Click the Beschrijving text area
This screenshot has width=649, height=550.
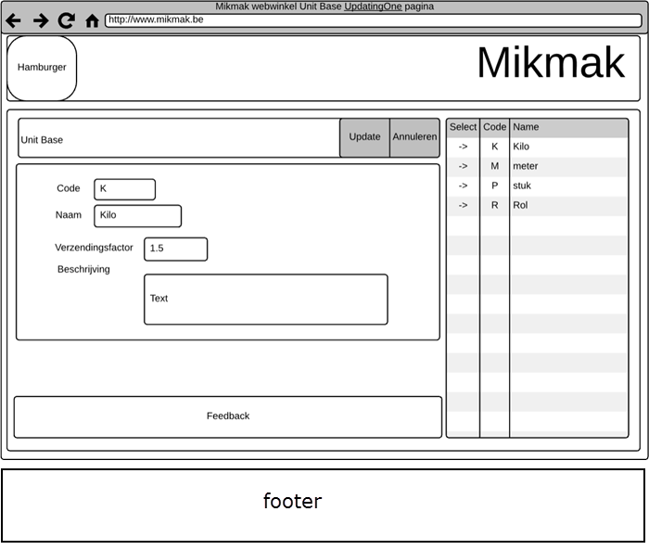click(x=265, y=299)
